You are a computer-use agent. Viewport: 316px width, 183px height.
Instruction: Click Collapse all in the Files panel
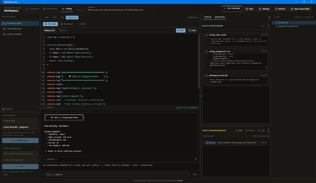298,17
